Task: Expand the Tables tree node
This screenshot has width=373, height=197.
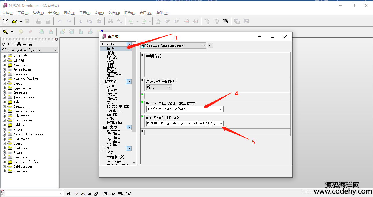Action: click(x=4, y=125)
